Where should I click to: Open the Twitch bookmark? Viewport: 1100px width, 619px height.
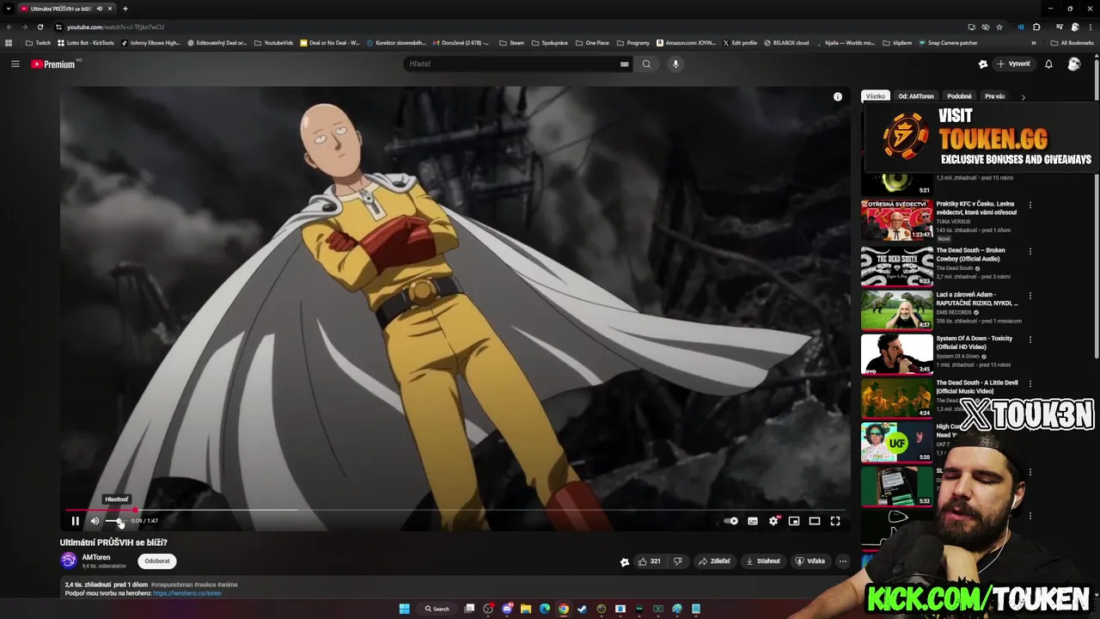point(39,43)
